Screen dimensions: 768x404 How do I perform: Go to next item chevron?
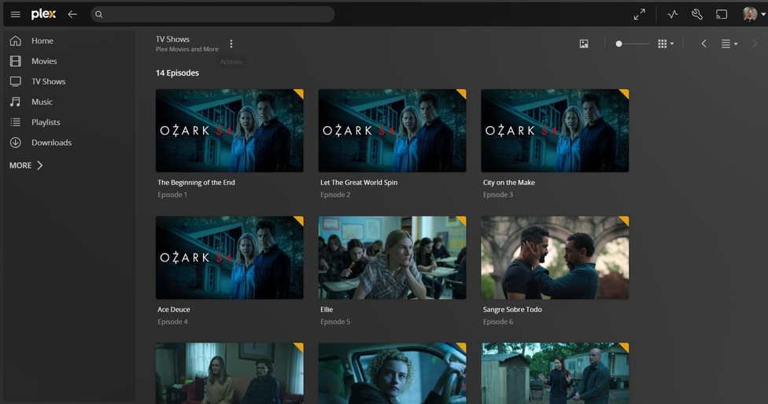[755, 43]
